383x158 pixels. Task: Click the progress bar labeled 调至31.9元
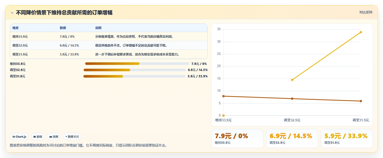(x=134, y=76)
